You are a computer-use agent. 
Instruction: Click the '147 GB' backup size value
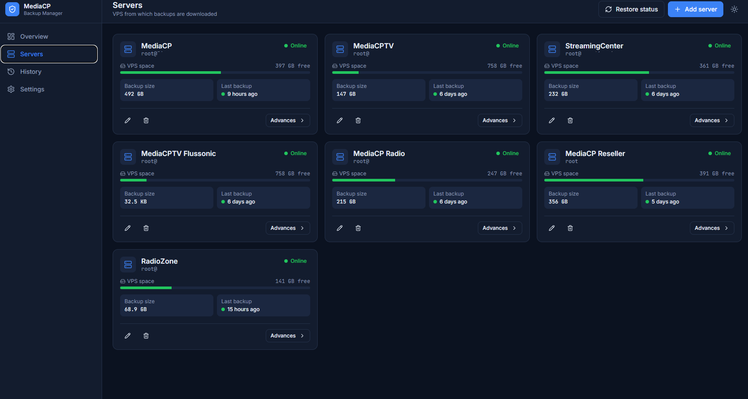tap(346, 94)
